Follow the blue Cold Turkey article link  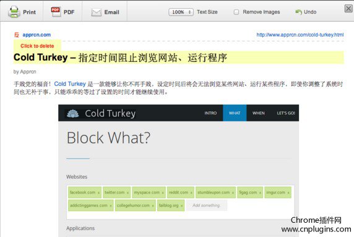pos(70,84)
